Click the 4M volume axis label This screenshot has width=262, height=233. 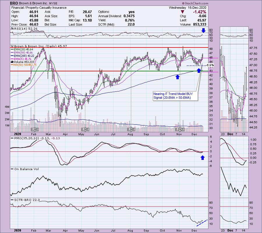tap(7, 107)
